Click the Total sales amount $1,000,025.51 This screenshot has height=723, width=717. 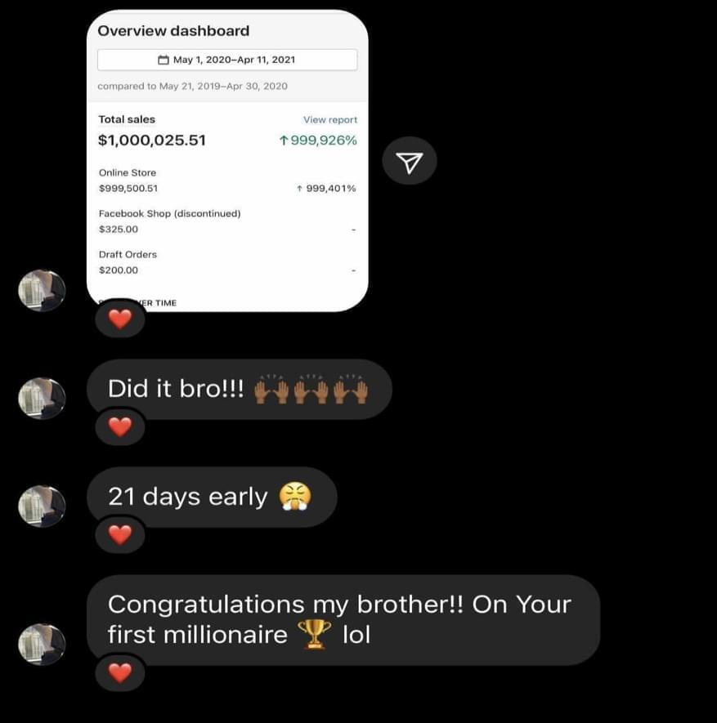coord(152,141)
